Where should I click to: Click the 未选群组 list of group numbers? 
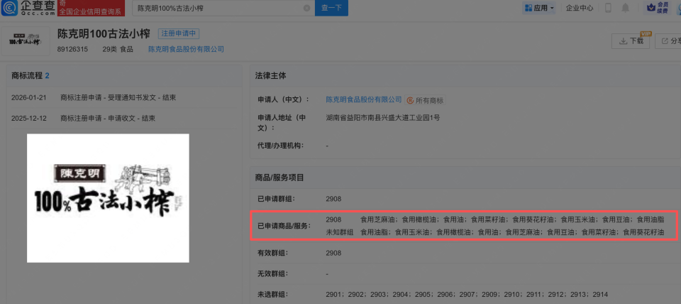tap(467, 295)
